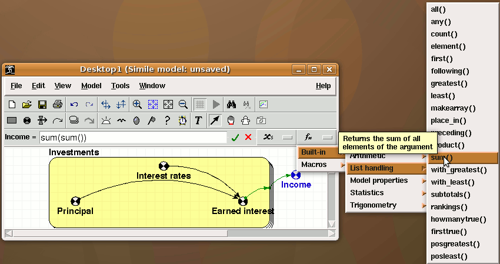Toggle the diagram grid display
Viewport: 500px width, 264px height.
(x=200, y=104)
